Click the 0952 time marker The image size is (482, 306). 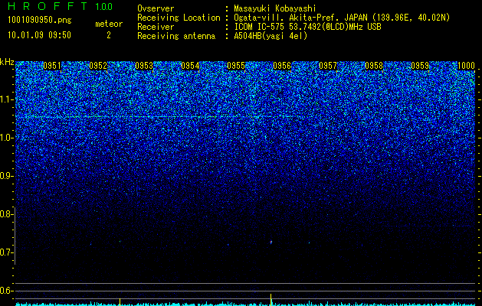point(98,66)
